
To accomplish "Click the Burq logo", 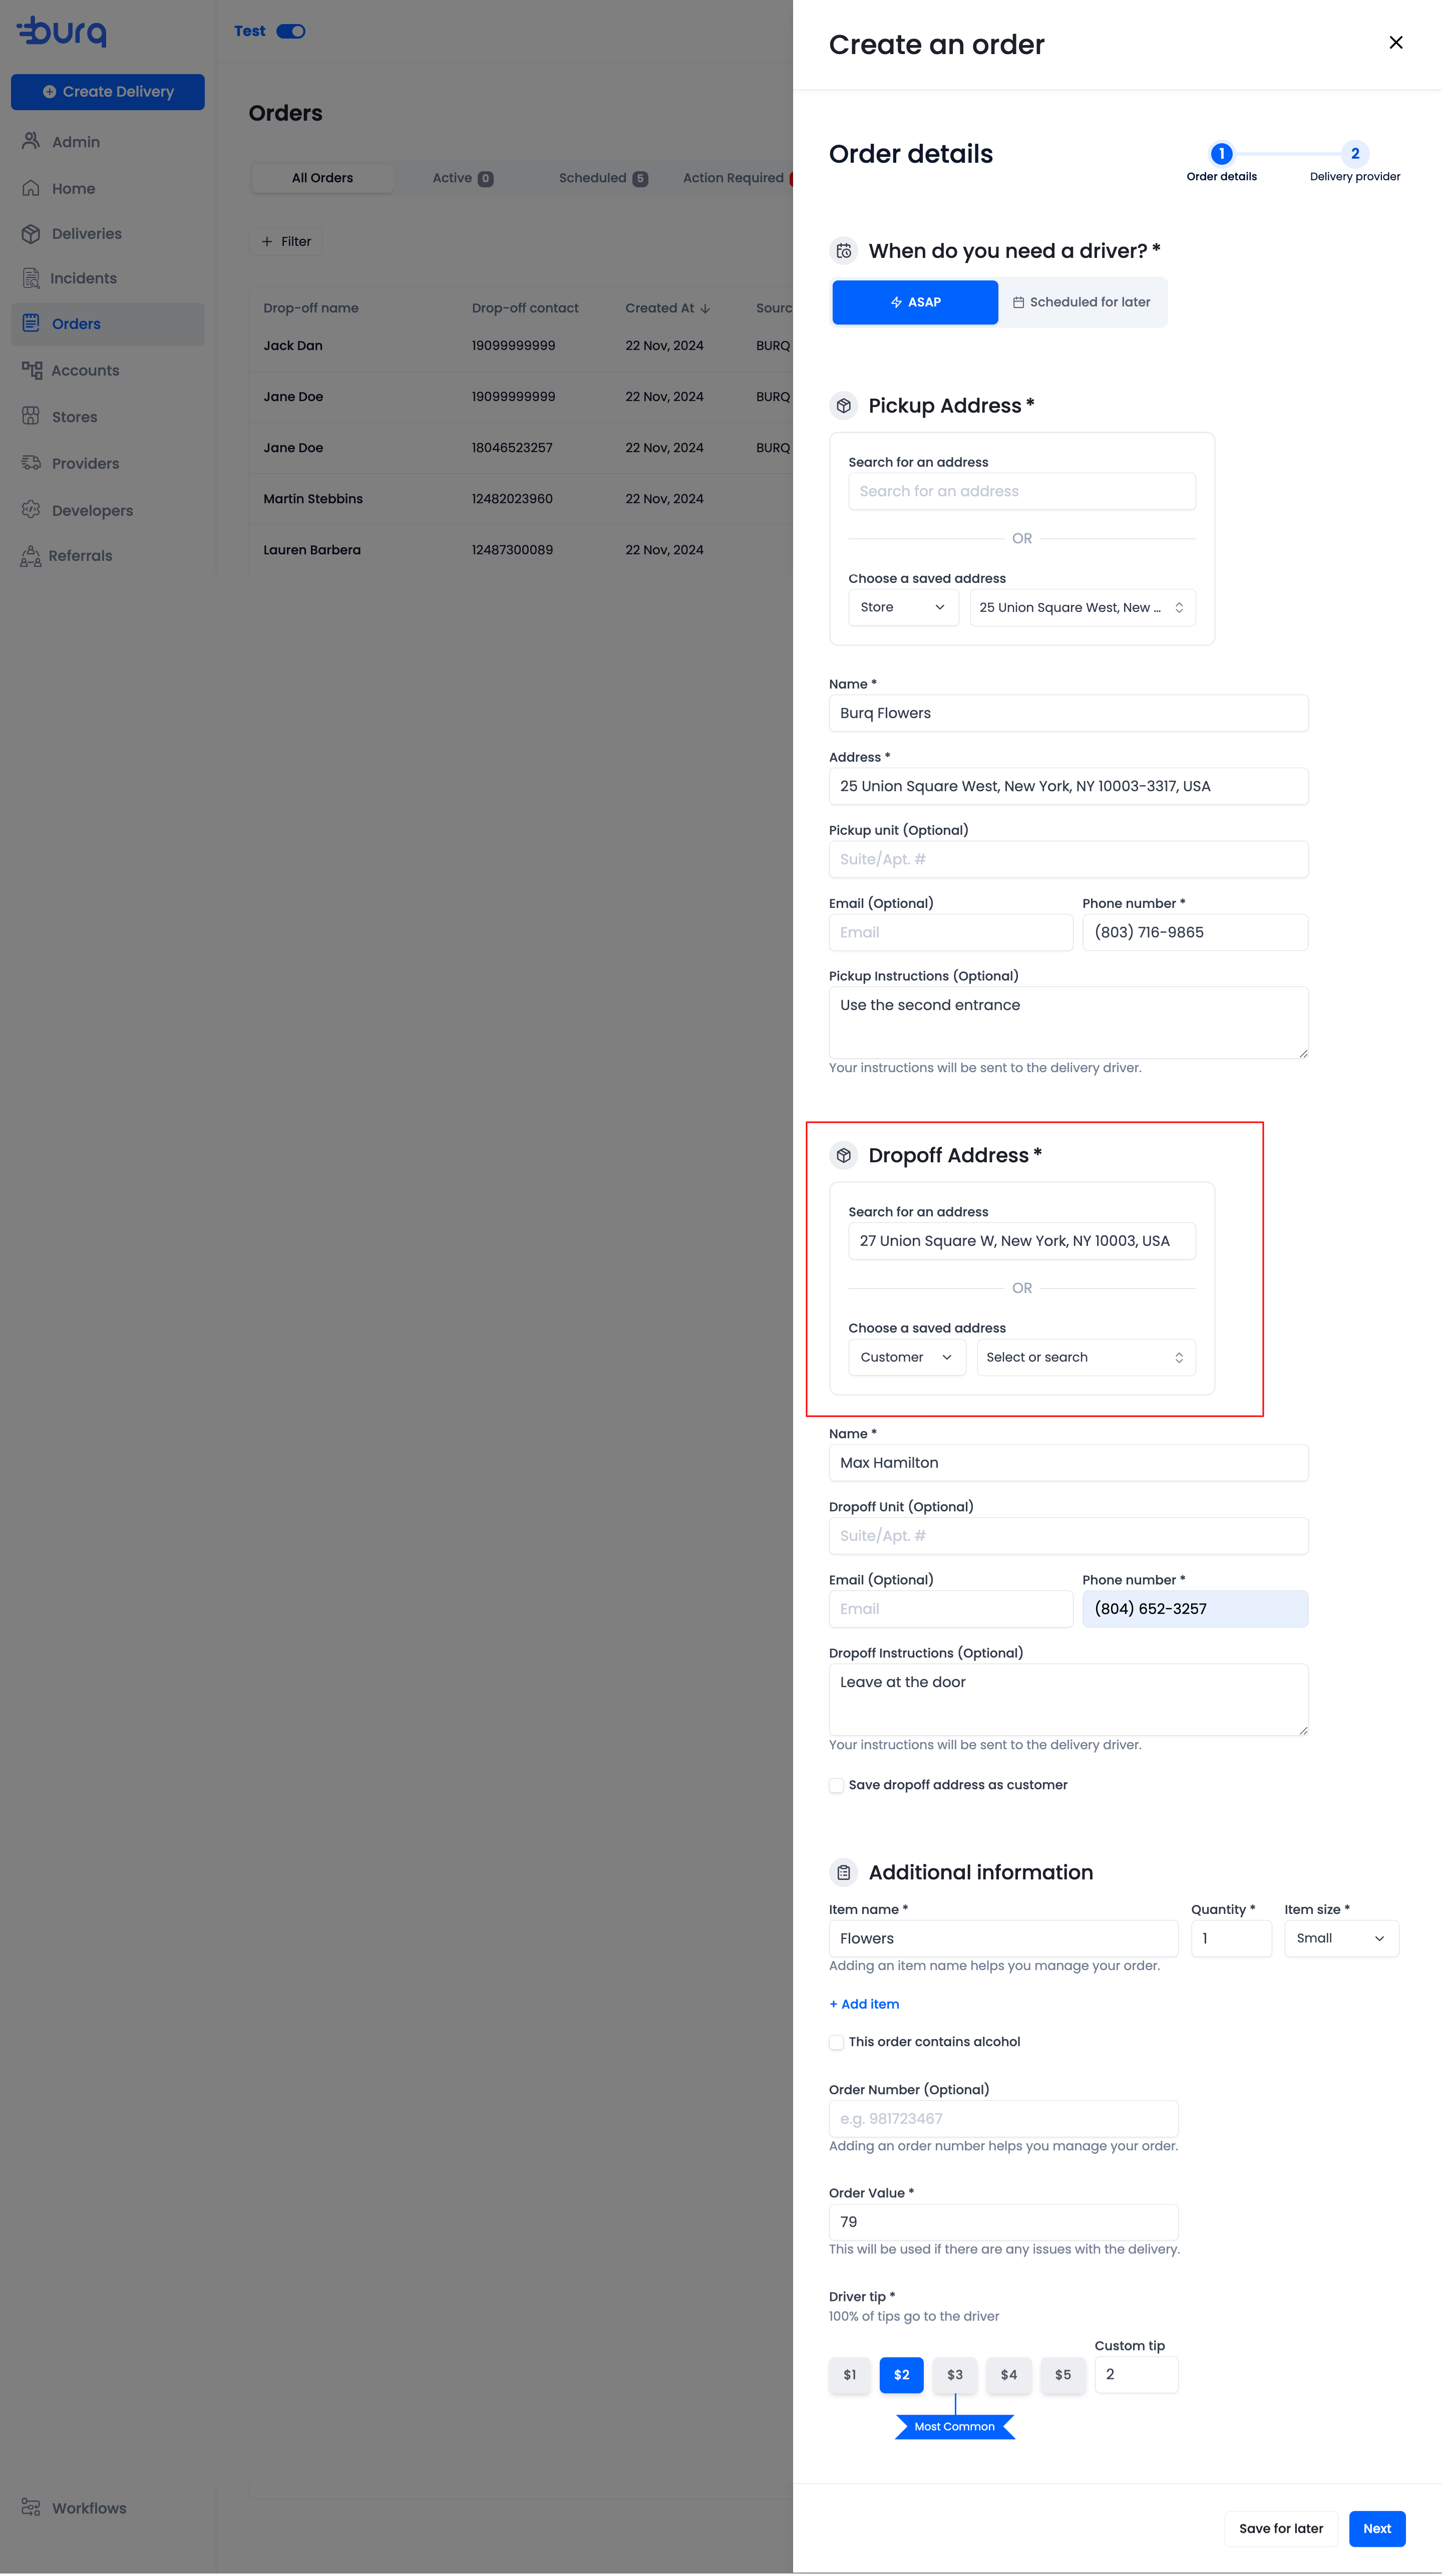I will coord(62,31).
